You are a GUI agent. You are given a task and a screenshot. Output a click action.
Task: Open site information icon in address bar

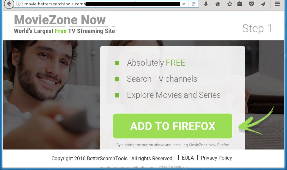click(18, 4)
